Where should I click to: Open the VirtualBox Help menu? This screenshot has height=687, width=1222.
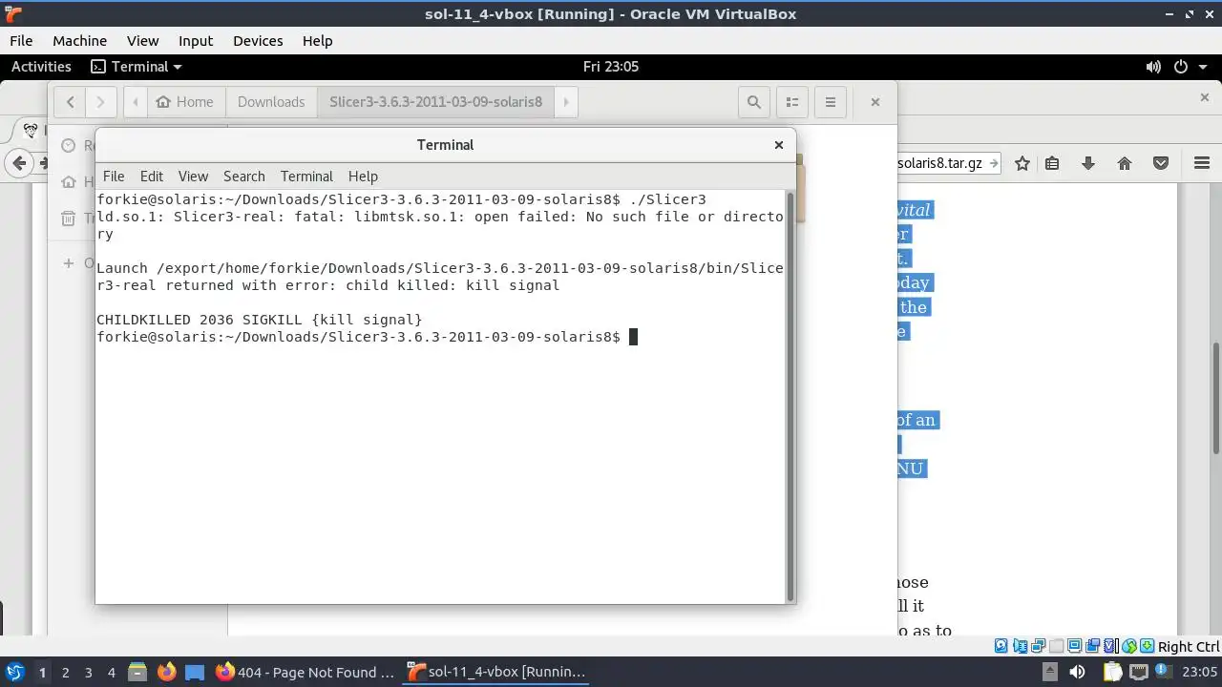coord(317,41)
